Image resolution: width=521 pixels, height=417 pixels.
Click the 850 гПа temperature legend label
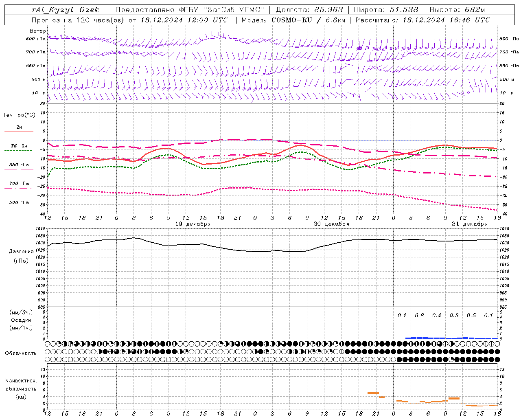[19, 165]
